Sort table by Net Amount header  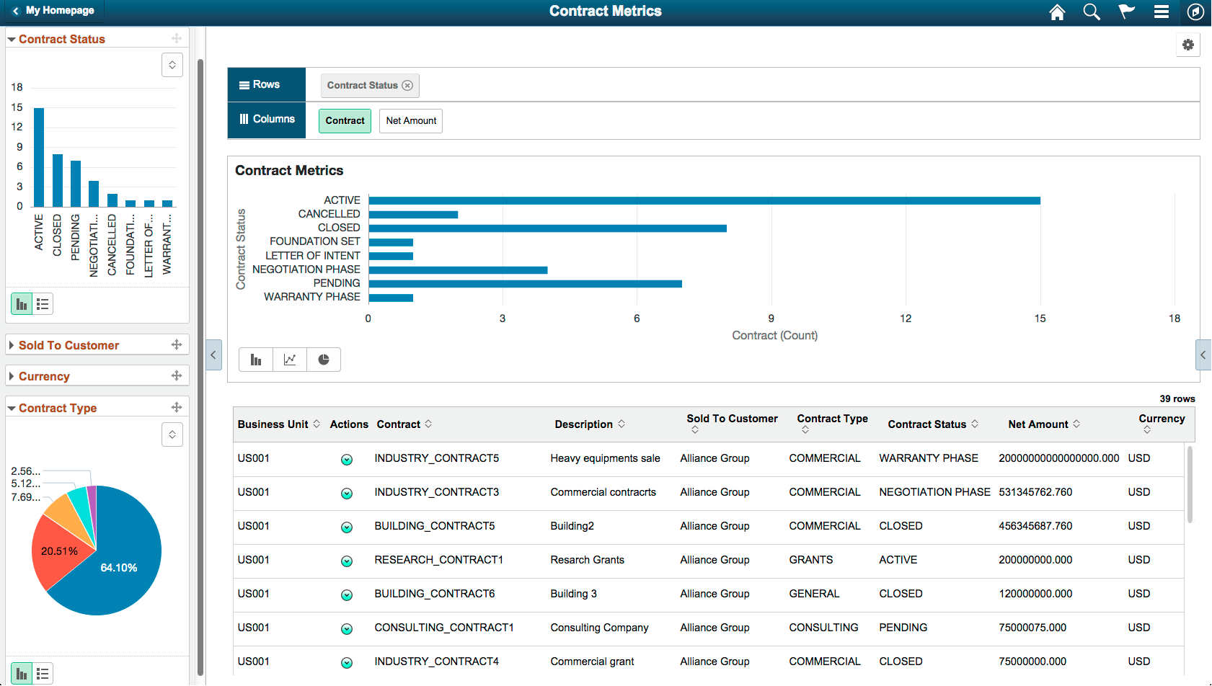click(1038, 424)
